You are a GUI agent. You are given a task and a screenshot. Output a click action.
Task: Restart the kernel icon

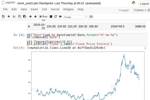(55, 16)
